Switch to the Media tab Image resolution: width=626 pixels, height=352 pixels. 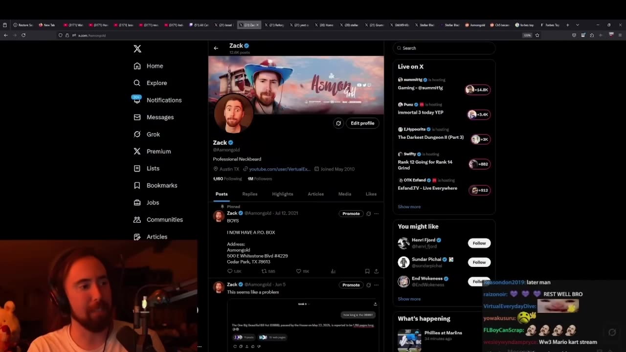pos(345,194)
